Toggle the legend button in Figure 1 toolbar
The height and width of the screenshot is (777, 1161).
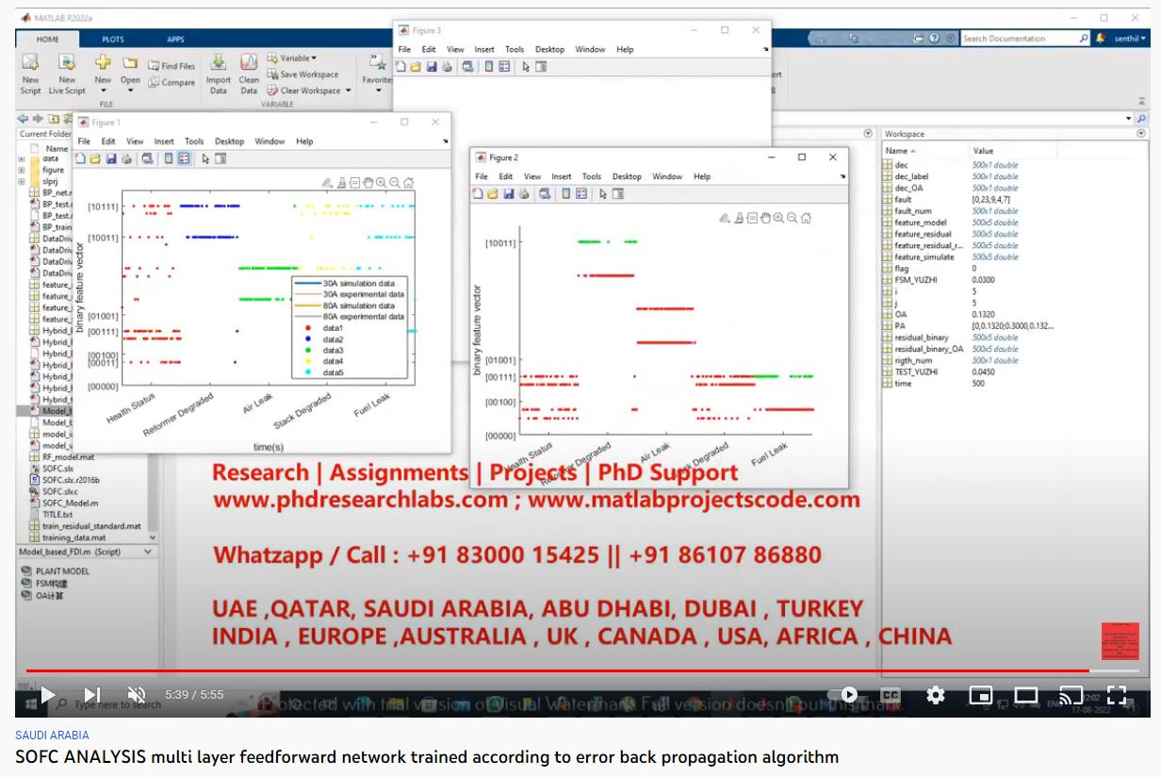pos(184,159)
